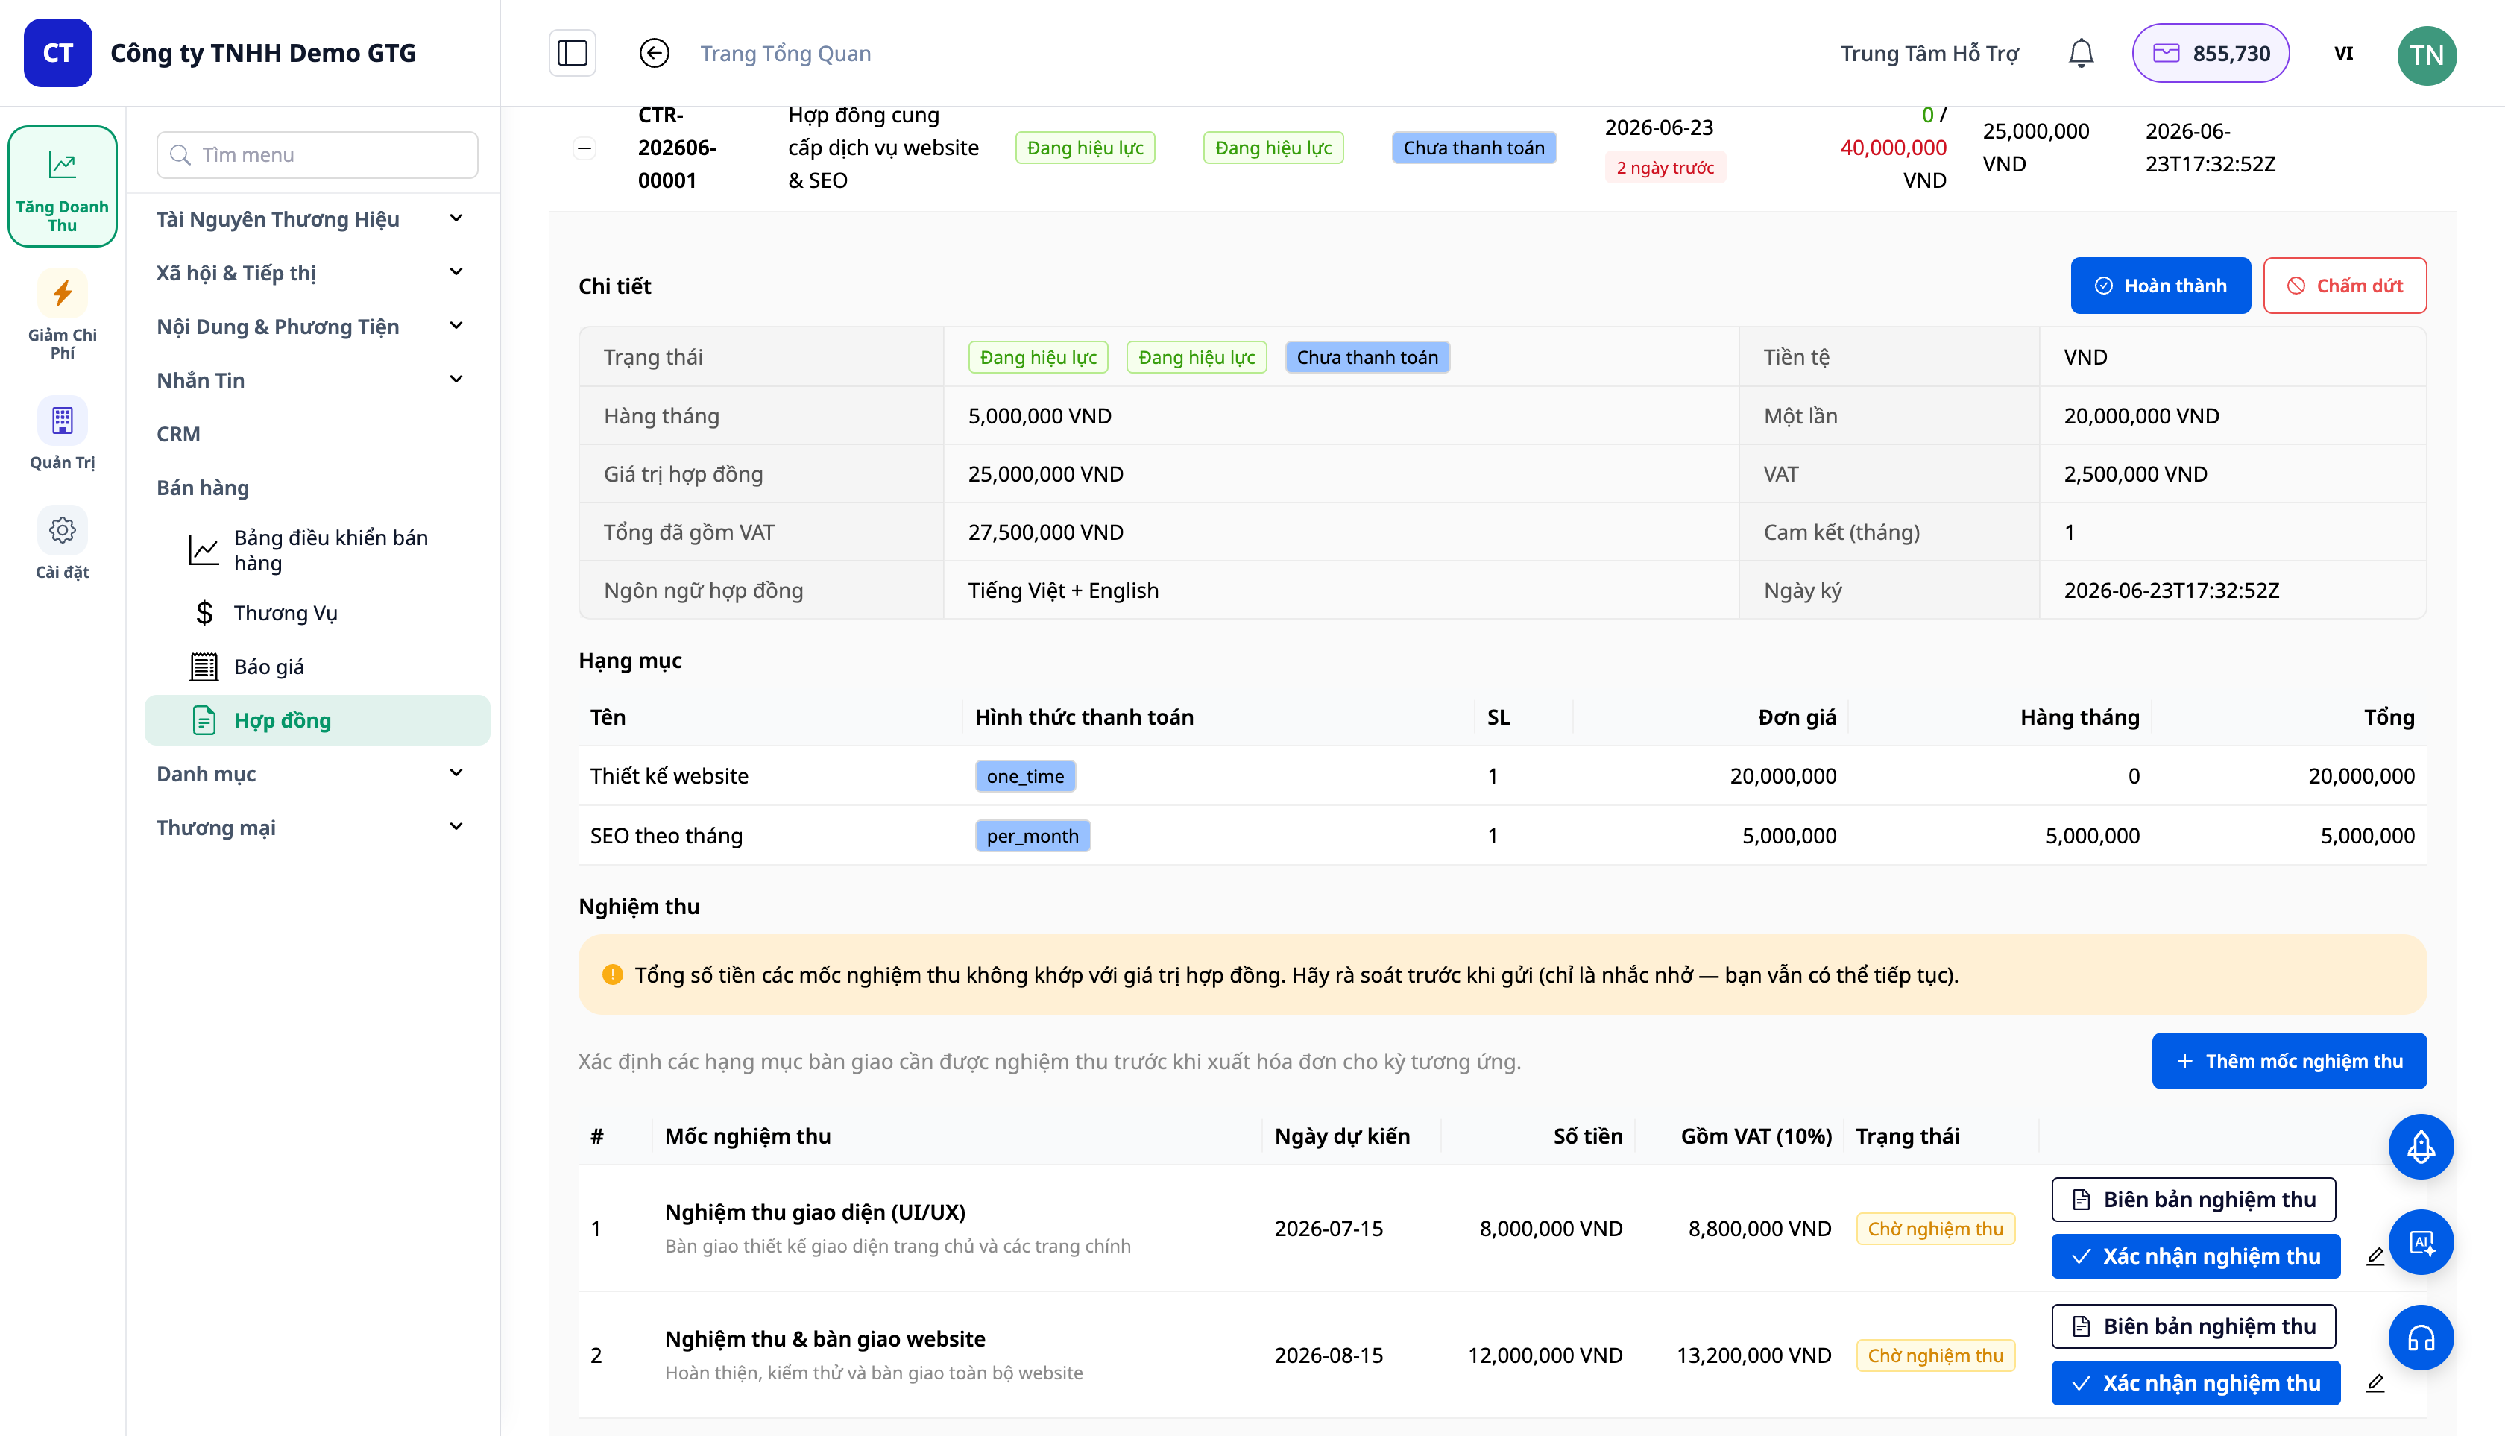Screen dimensions: 2505x1436
Task: Click the back arrow icon
Action: [654, 53]
